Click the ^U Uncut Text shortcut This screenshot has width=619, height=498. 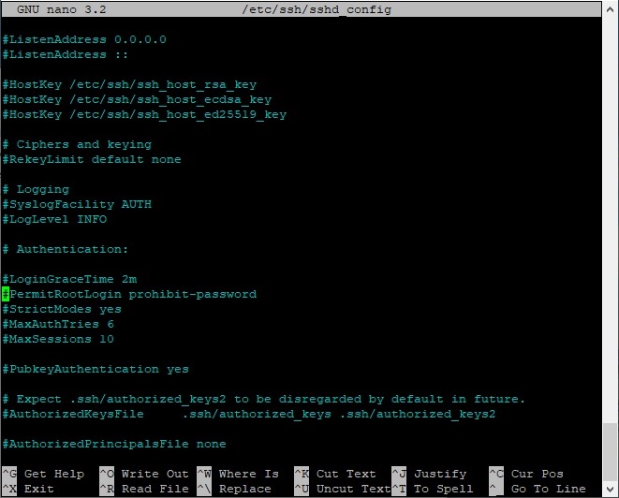pos(342,489)
